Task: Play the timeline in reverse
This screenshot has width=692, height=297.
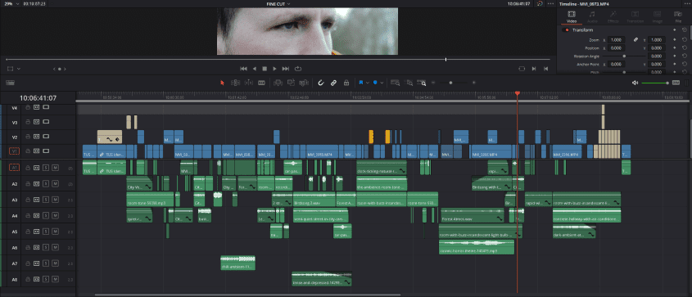Action: pos(254,69)
